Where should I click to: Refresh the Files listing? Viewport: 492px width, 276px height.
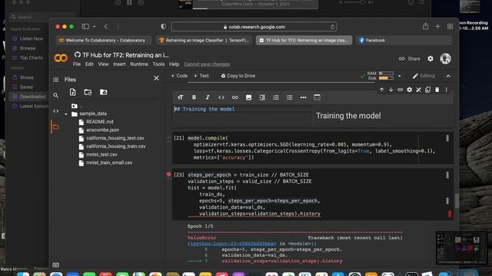[88, 92]
